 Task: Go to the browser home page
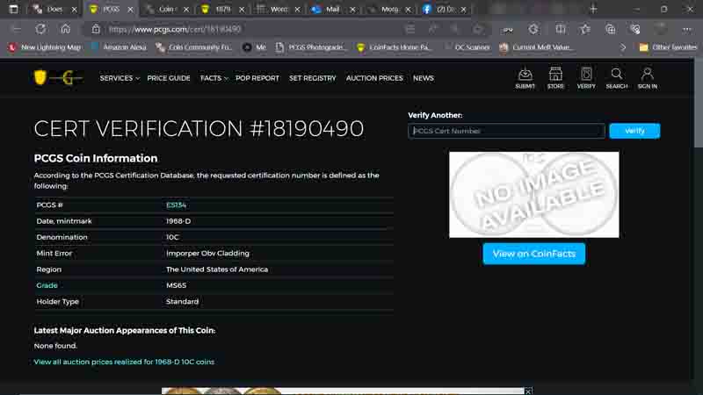click(x=65, y=29)
